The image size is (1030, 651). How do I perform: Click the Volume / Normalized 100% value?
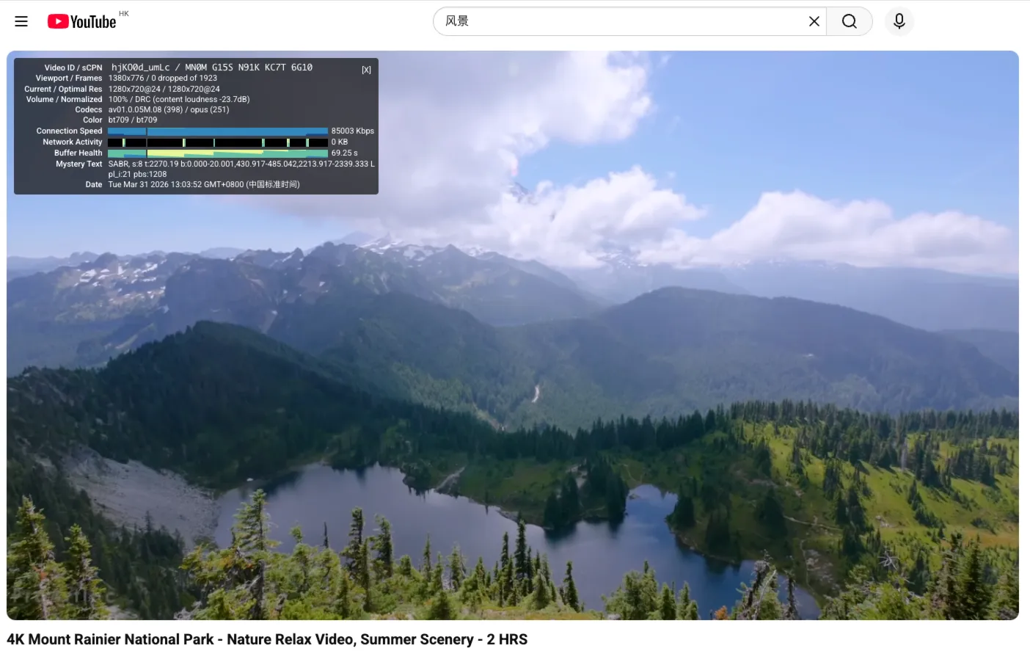coord(179,100)
